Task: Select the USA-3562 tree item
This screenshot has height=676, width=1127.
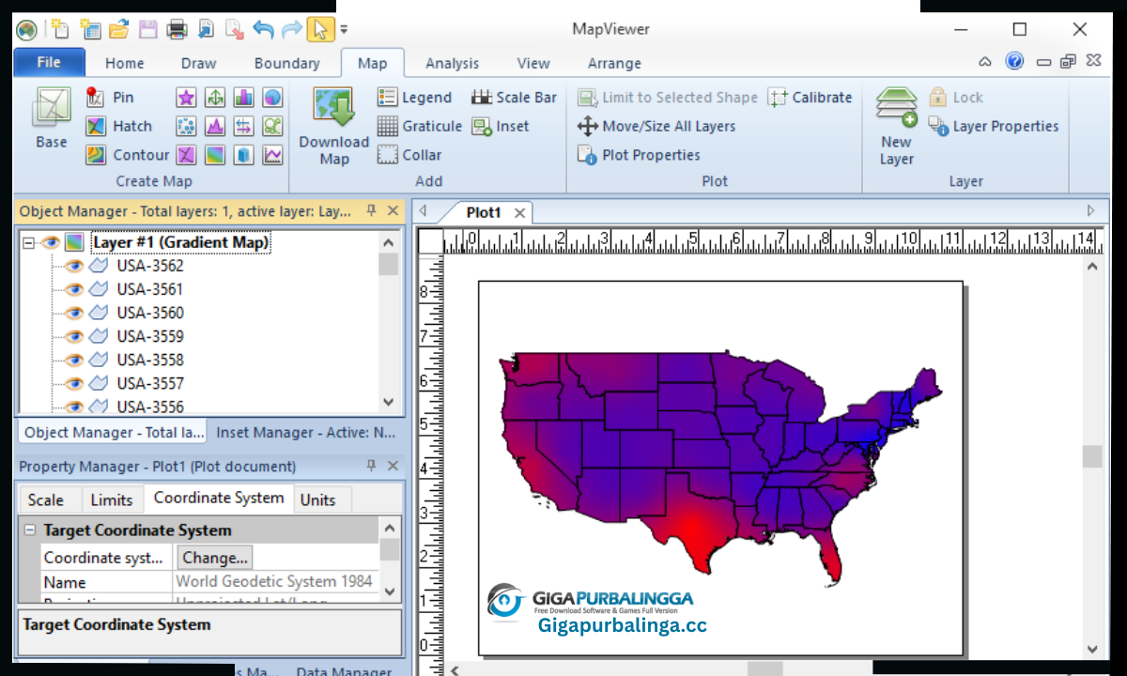Action: click(x=150, y=266)
